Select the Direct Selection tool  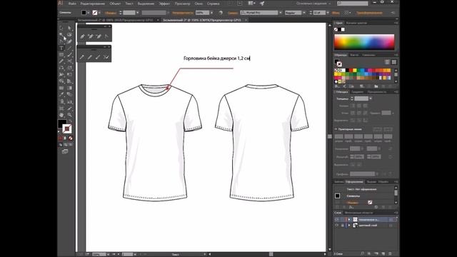70,28
